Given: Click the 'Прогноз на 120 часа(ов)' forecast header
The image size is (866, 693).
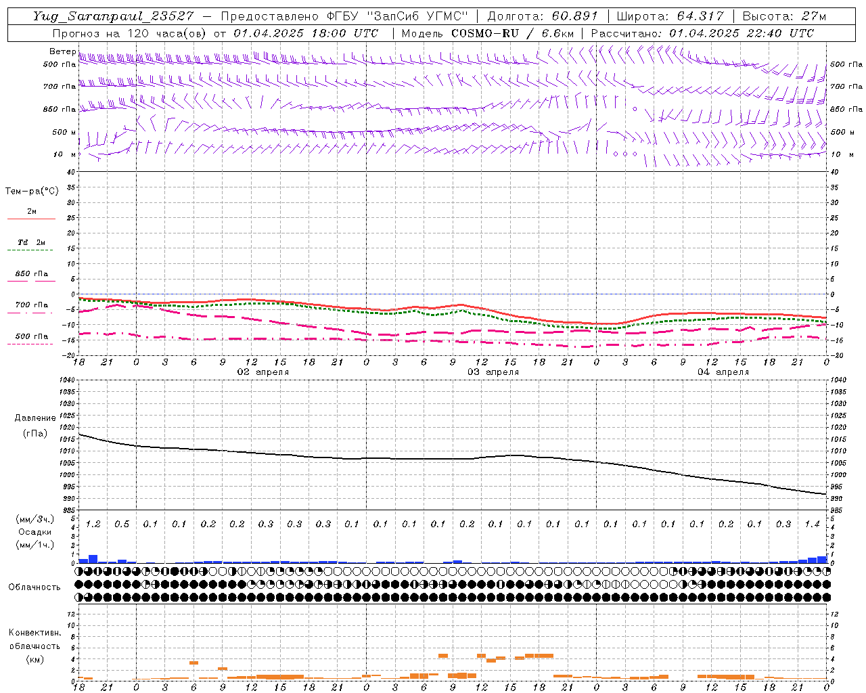Looking at the screenshot, I should point(131,33).
